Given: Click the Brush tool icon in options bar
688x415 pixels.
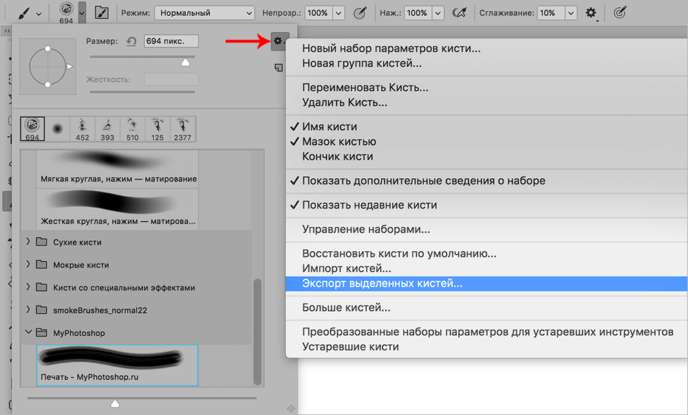Looking at the screenshot, I should [x=23, y=12].
